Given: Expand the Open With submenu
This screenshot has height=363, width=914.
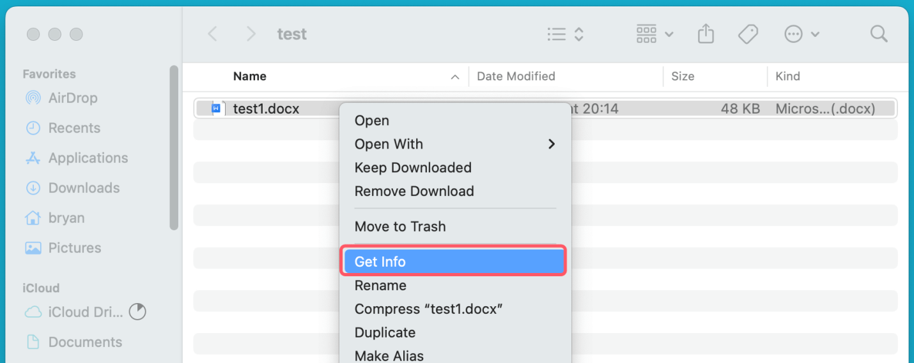Looking at the screenshot, I should coord(454,144).
